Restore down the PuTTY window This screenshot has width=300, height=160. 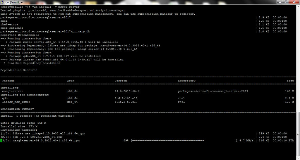coord(286,2)
